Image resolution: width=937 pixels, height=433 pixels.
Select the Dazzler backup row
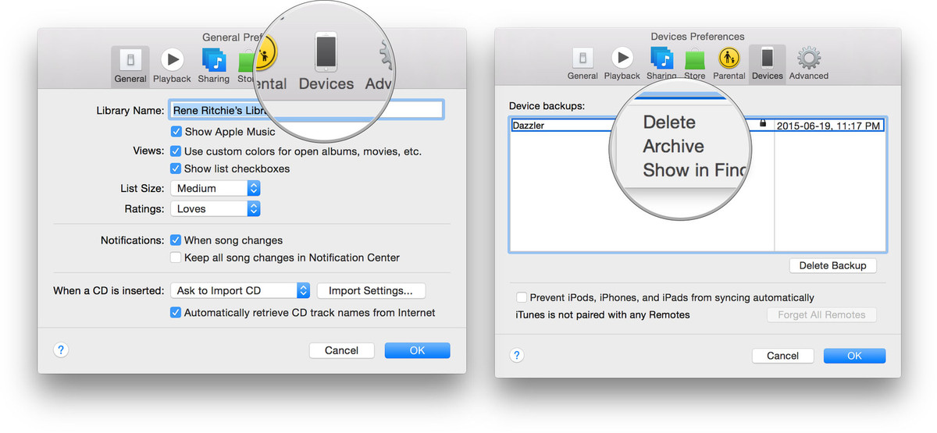tap(697, 125)
